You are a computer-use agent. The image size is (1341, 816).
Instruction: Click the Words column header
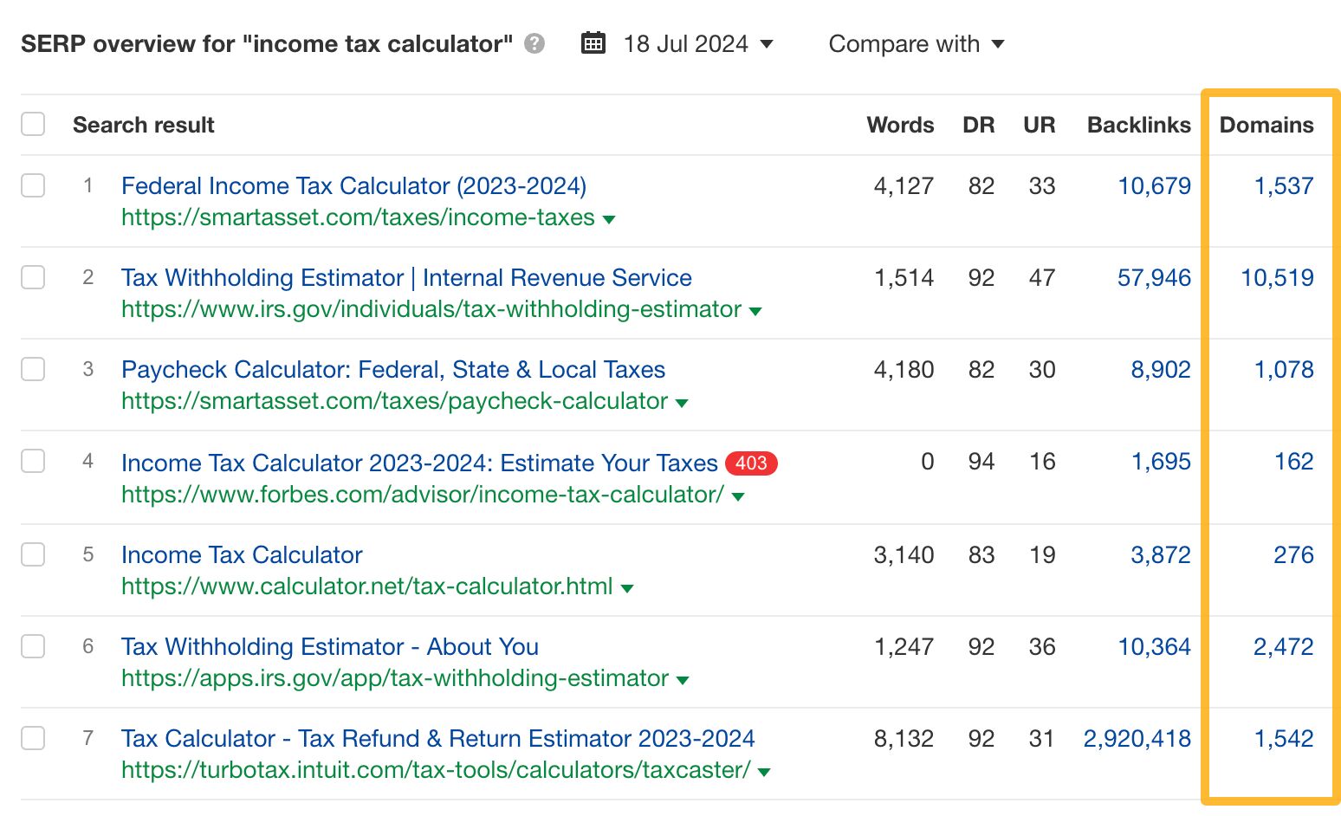899,124
